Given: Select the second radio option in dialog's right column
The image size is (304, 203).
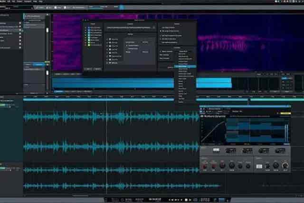Looking at the screenshot, I should (161, 32).
